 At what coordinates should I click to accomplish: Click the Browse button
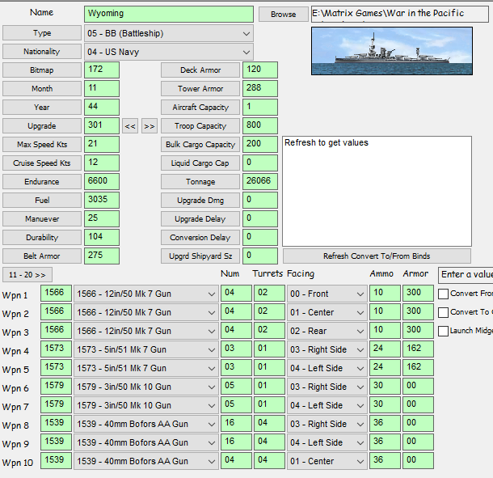click(284, 15)
